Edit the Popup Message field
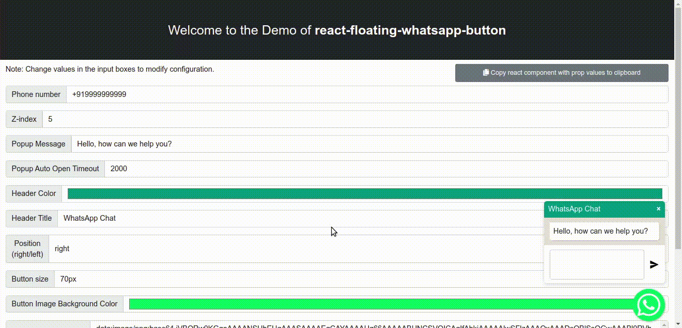Viewport: 682px width, 328px height. point(369,144)
